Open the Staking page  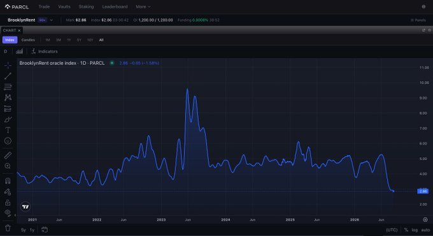86,6
